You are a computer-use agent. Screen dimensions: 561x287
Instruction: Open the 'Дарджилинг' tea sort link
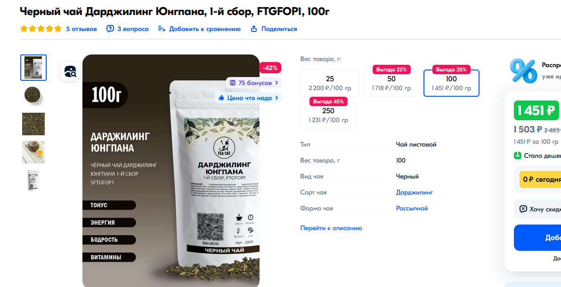[415, 193]
